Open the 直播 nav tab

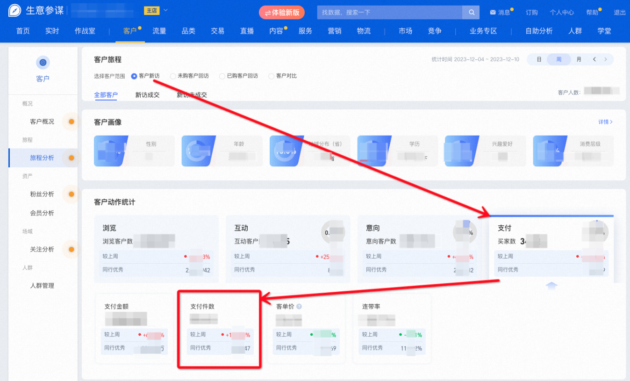[x=247, y=31]
